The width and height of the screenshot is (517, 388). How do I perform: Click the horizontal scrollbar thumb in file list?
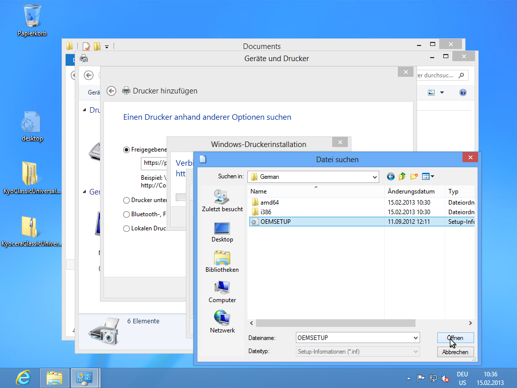coord(335,323)
